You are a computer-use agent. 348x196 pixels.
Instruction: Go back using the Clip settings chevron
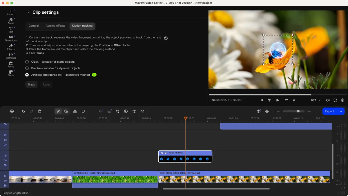pos(29,12)
